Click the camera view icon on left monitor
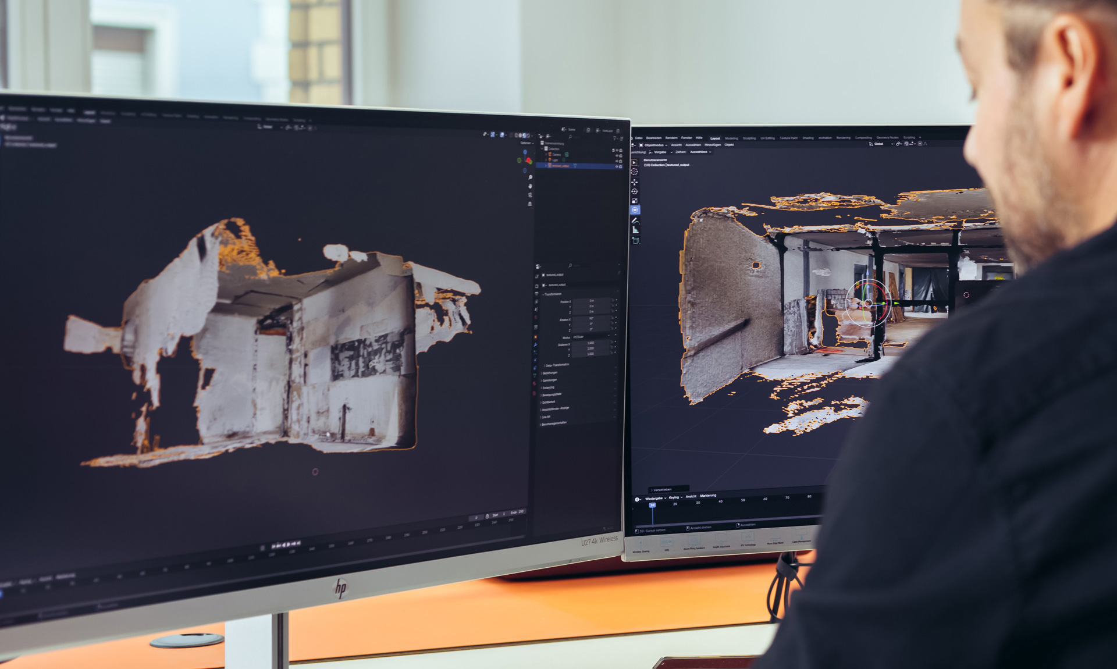 click(x=530, y=195)
